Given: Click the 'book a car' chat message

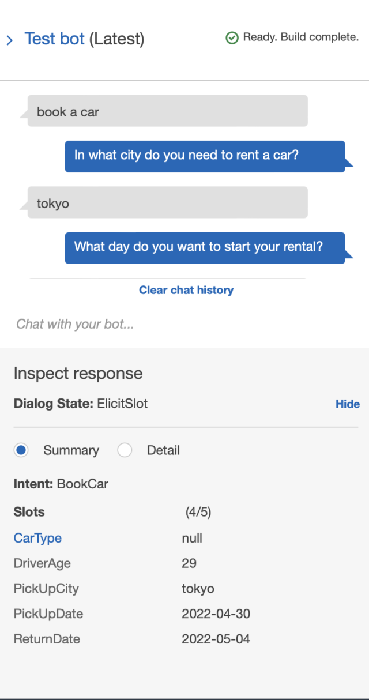Looking at the screenshot, I should pyautogui.click(x=168, y=111).
